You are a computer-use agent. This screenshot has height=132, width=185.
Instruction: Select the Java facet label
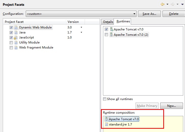tap(22, 32)
